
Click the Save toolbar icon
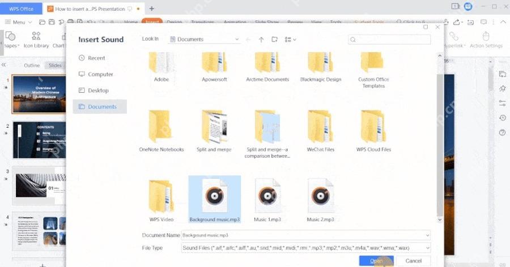point(52,22)
